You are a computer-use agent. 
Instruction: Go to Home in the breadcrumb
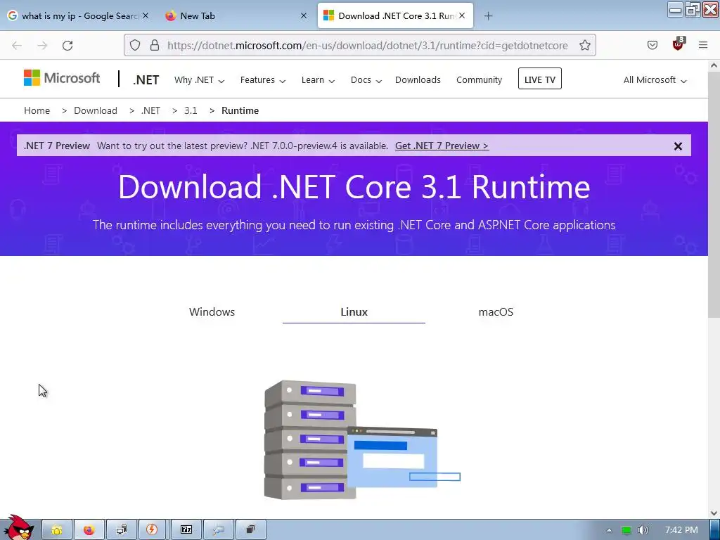[37, 110]
